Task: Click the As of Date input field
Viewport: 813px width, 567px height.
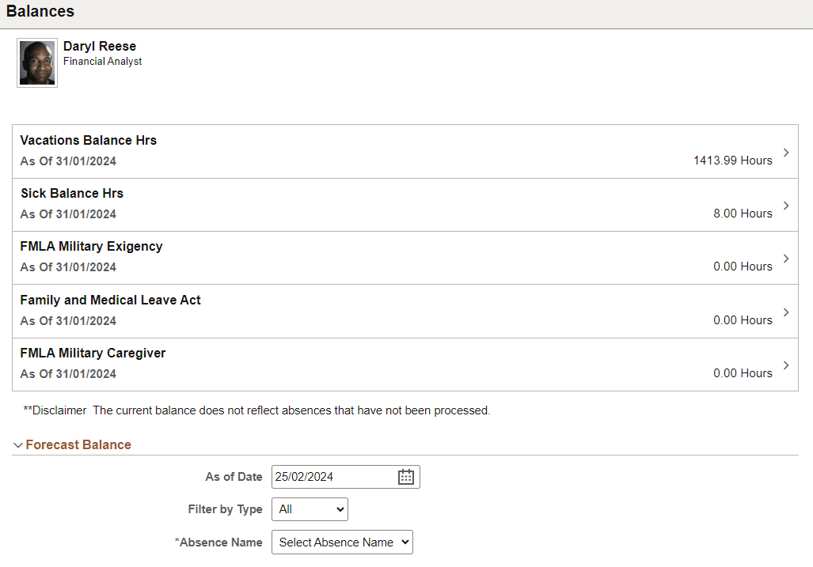Action: pyautogui.click(x=332, y=477)
